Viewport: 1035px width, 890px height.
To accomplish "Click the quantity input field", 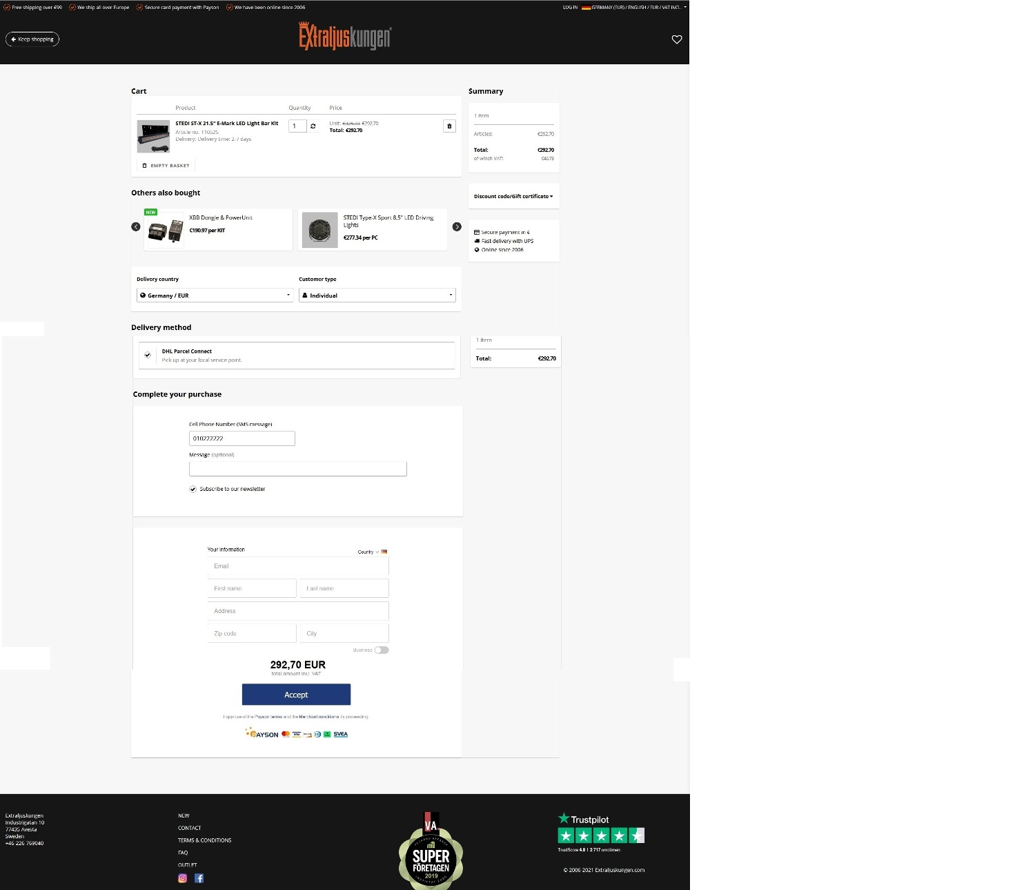I will coord(297,126).
